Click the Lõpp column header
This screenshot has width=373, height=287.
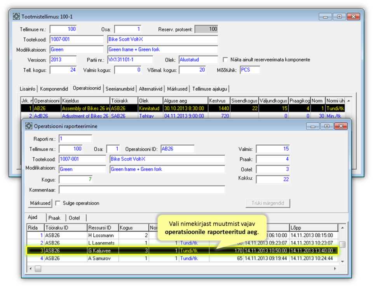[314, 228]
